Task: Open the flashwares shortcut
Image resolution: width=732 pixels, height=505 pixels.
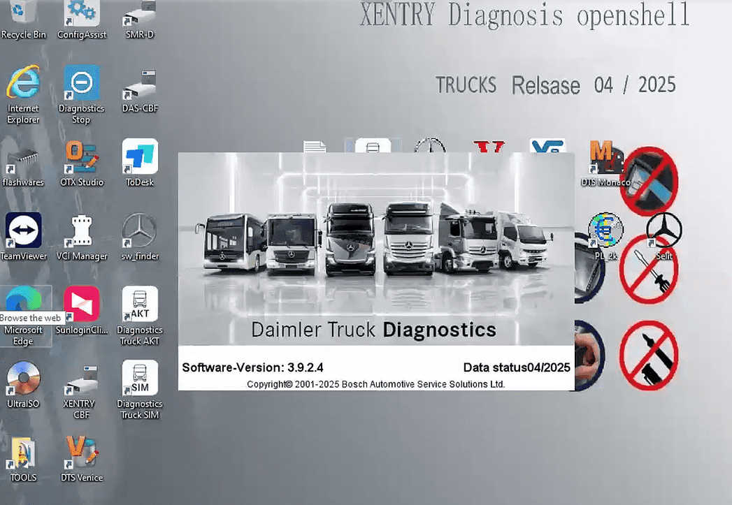Action: (24, 157)
